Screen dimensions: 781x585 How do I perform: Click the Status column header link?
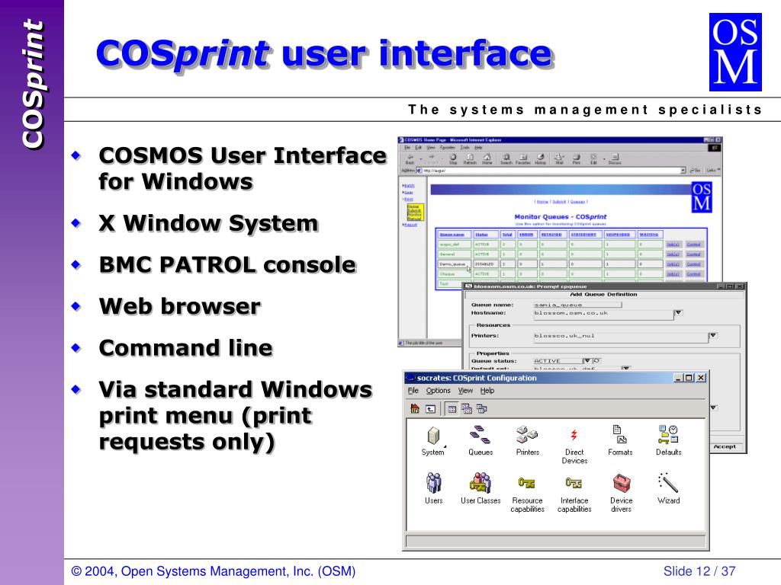pyautogui.click(x=481, y=235)
